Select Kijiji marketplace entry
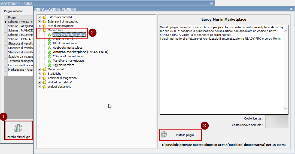The width and height of the screenshot is (295, 154). click(x=63, y=65)
